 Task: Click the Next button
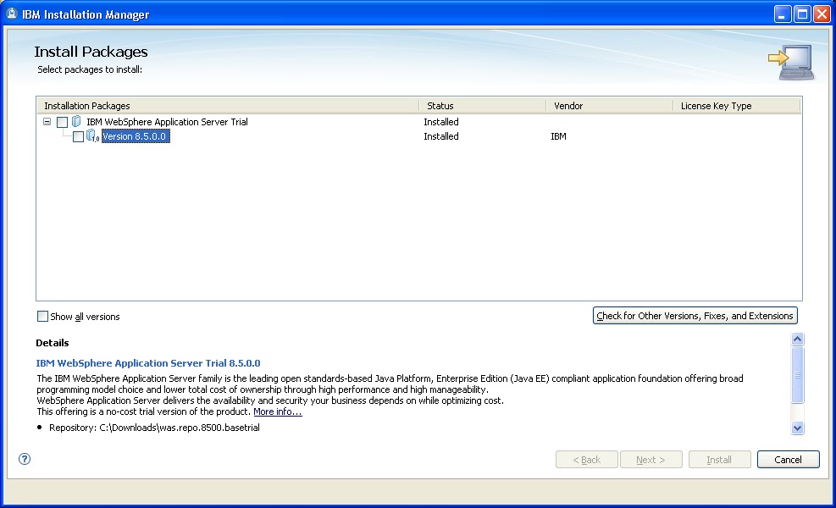coord(651,460)
